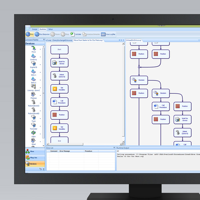This screenshot has height=200, width=200.
Task: Select Robot (Zone A) node in left flowchart
Action: 59,76
